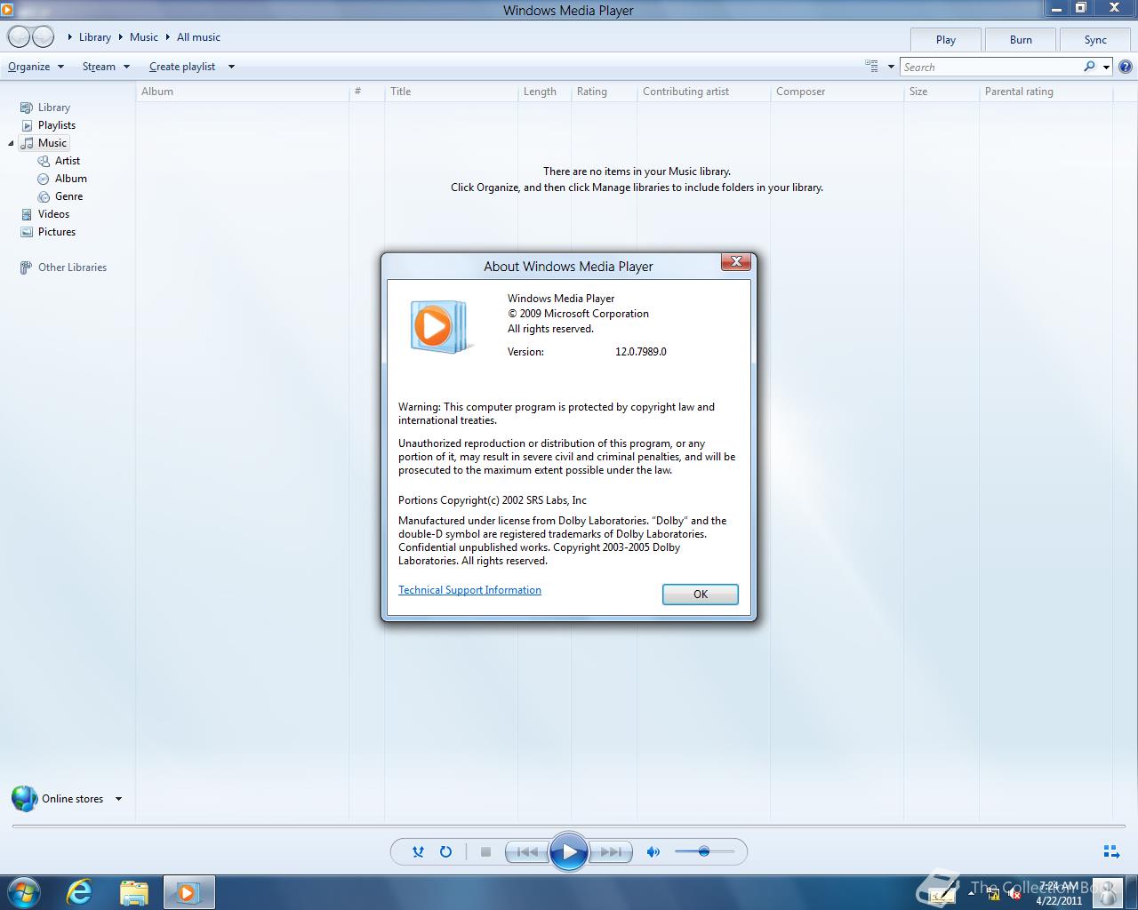The width and height of the screenshot is (1138, 910).
Task: Toggle repeat mode
Action: point(445,851)
